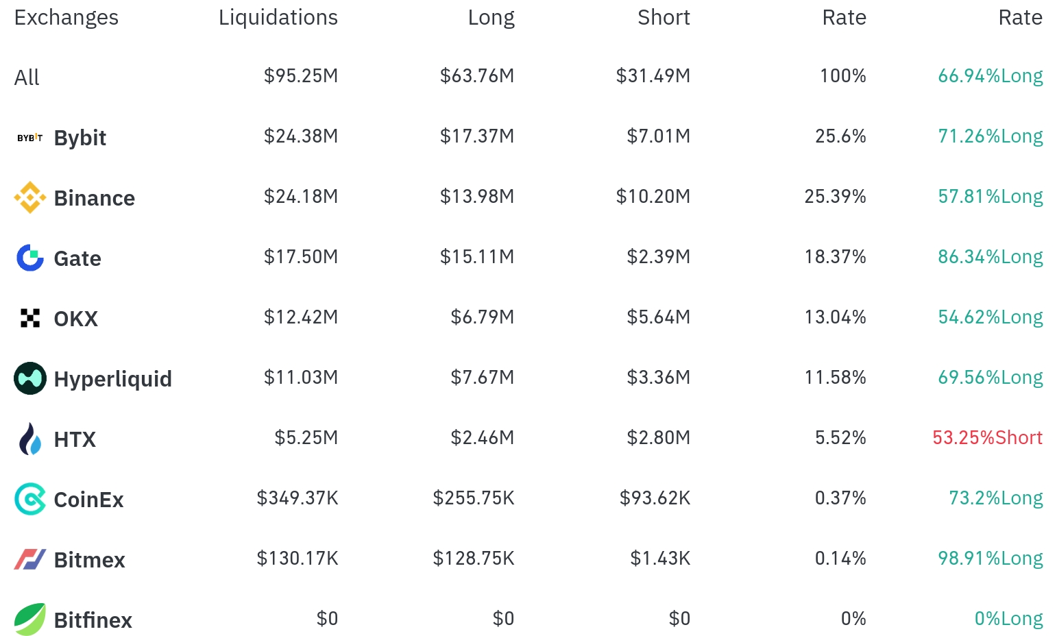Click the Gate exchange logo icon
The height and width of the screenshot is (636, 1057).
(29, 258)
